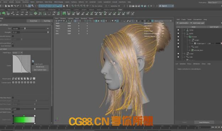Click the green stacked layers shelf icon
222x131 pixels.
[36, 13]
